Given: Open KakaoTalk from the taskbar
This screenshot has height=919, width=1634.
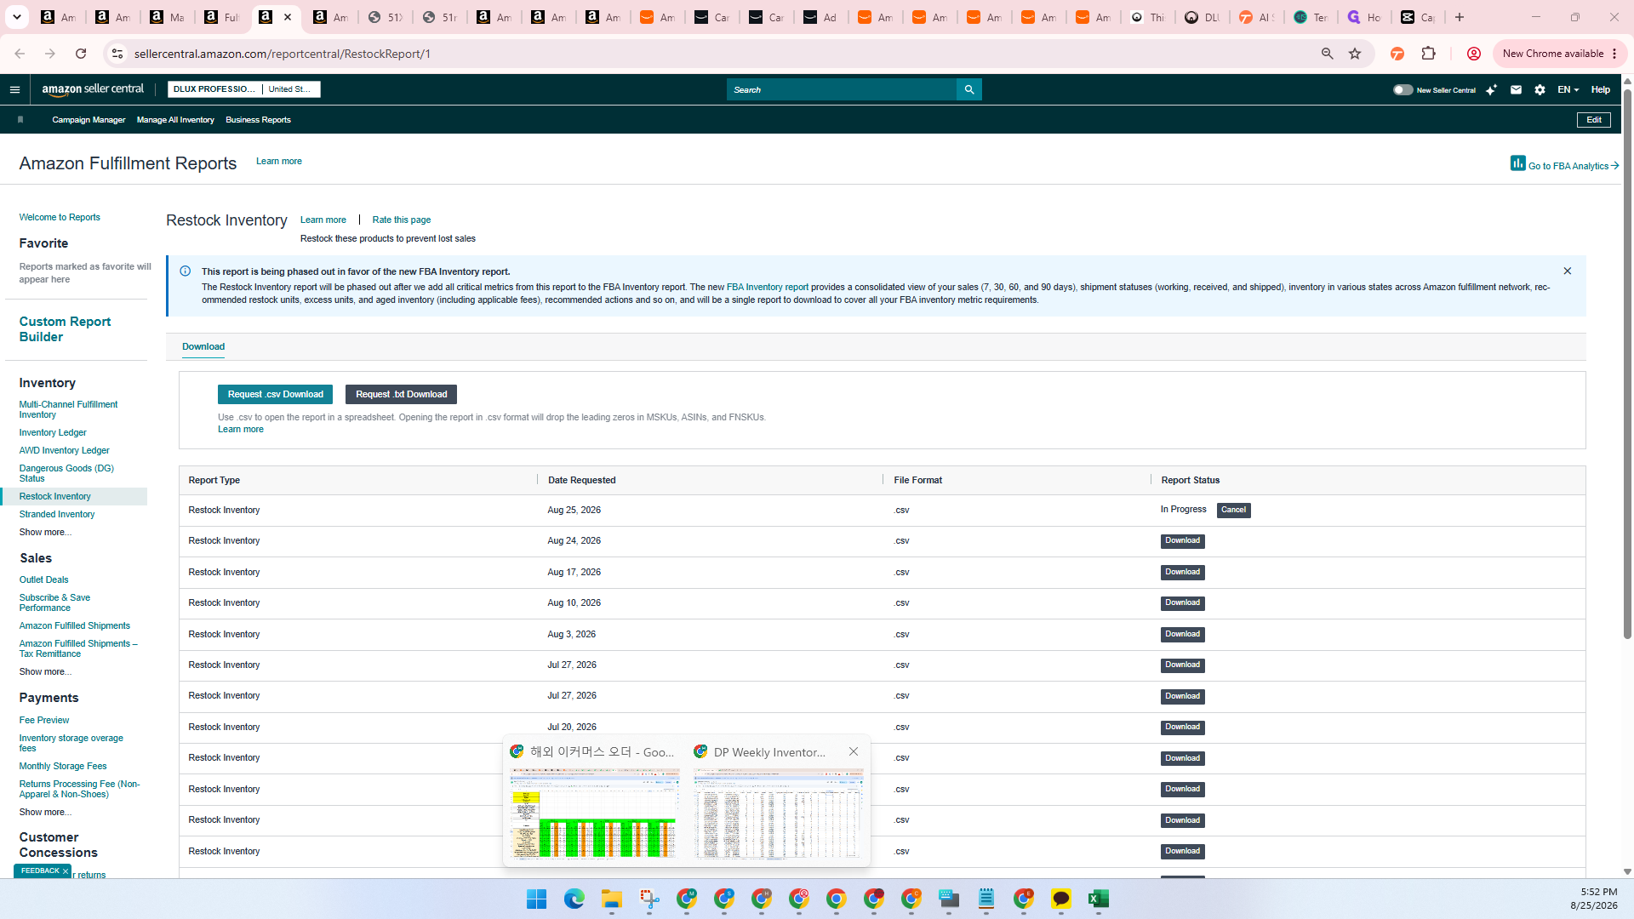Looking at the screenshot, I should pos(1061,899).
